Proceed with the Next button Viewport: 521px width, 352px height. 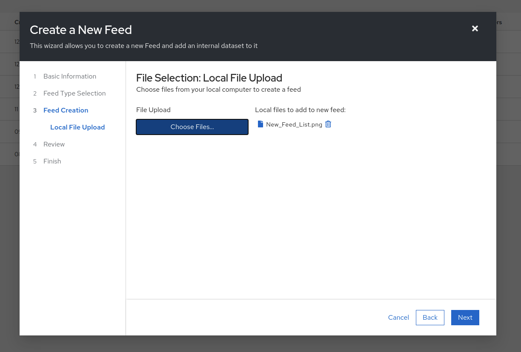pyautogui.click(x=465, y=318)
